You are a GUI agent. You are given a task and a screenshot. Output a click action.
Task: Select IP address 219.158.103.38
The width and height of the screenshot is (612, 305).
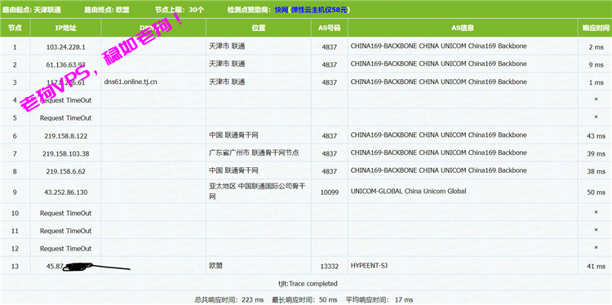tap(65, 153)
